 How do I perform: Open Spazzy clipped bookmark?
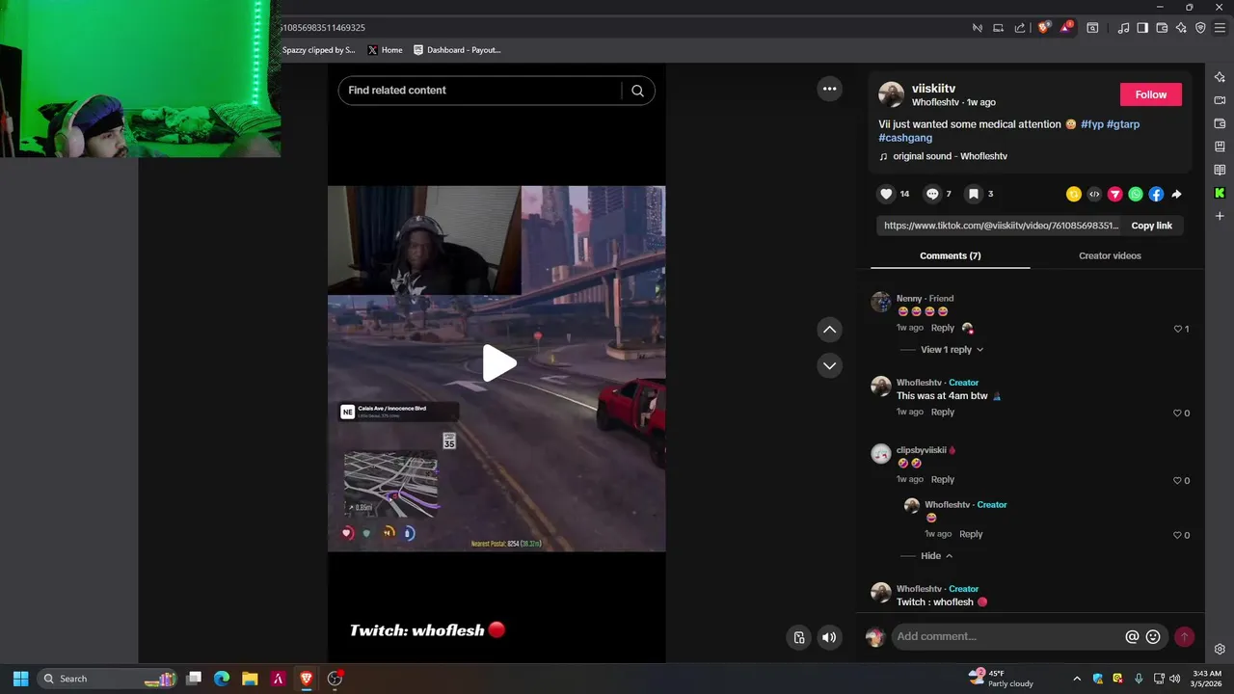(x=318, y=50)
